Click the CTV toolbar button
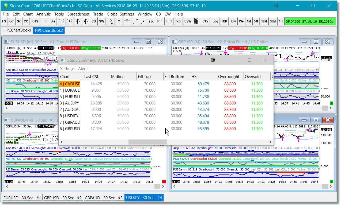 (x=206, y=21)
